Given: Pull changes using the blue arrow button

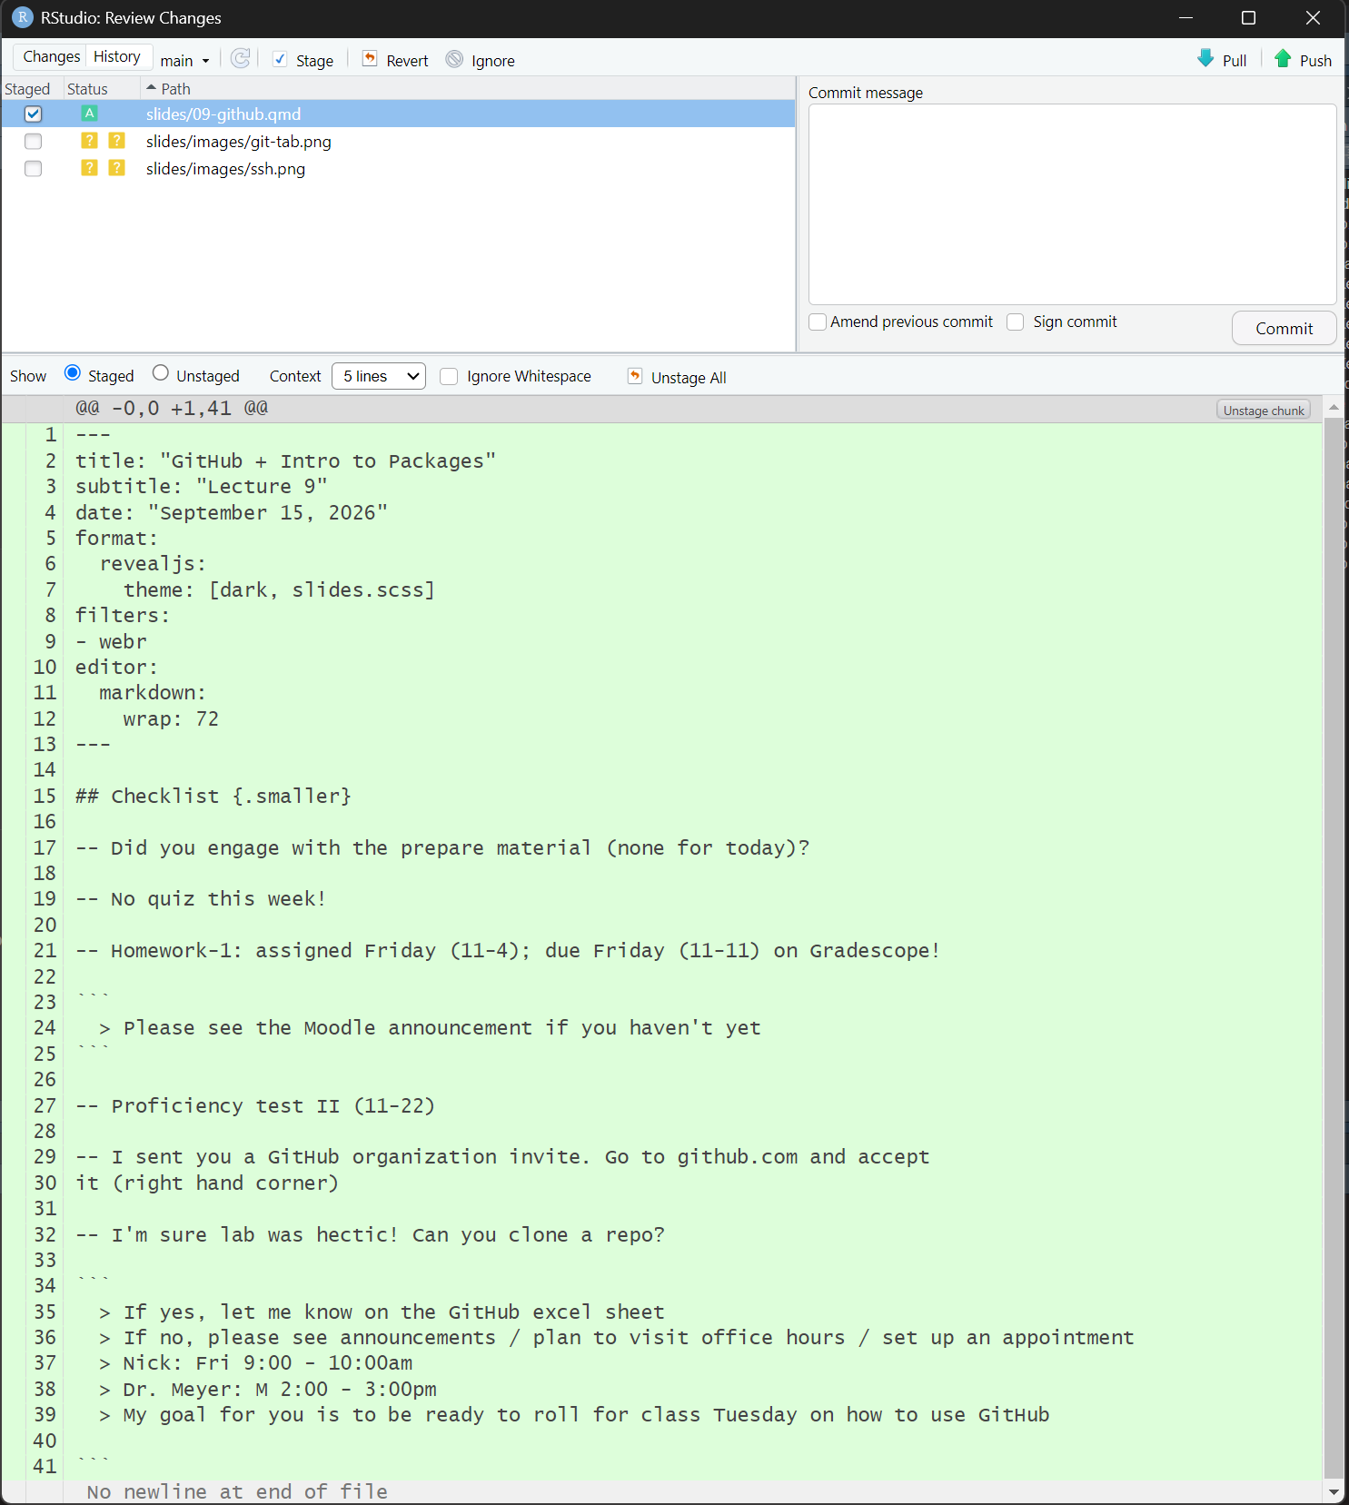Looking at the screenshot, I should (x=1222, y=60).
